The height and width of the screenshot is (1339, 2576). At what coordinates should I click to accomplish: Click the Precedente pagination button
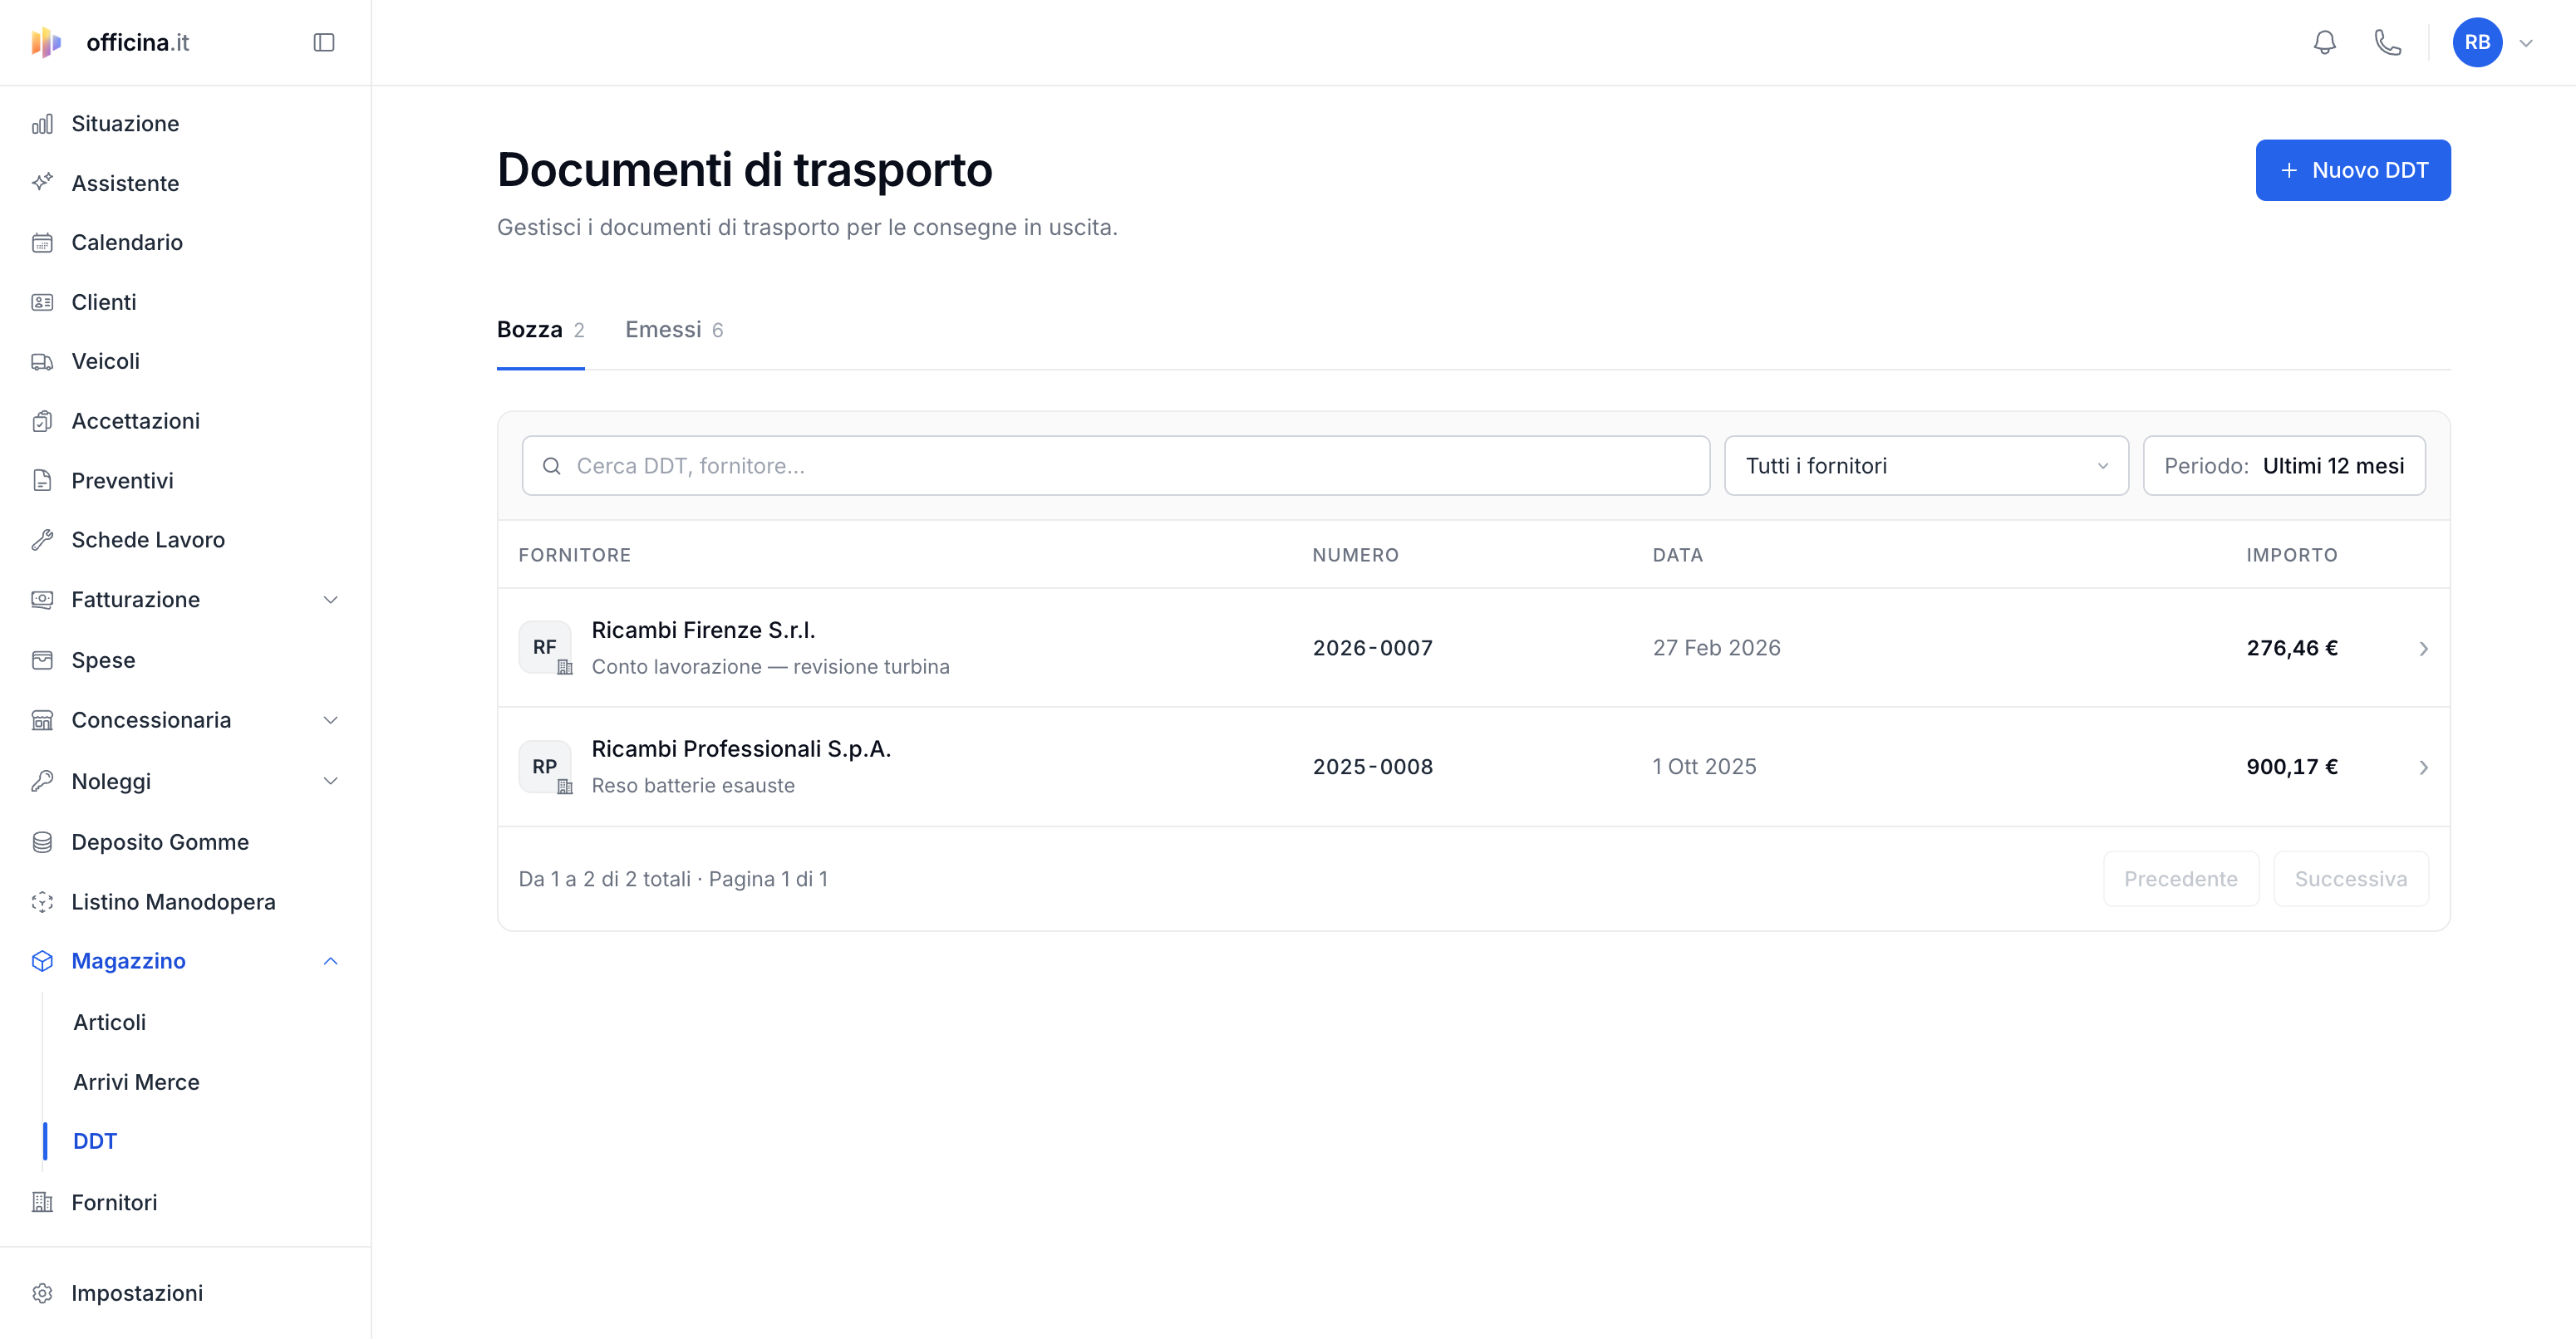(x=2180, y=880)
